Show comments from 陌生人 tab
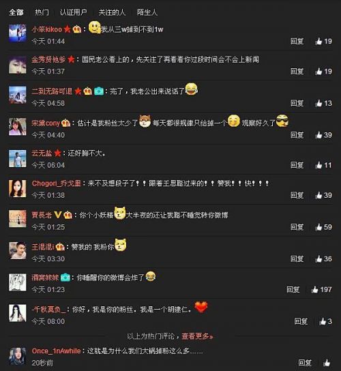 click(147, 12)
